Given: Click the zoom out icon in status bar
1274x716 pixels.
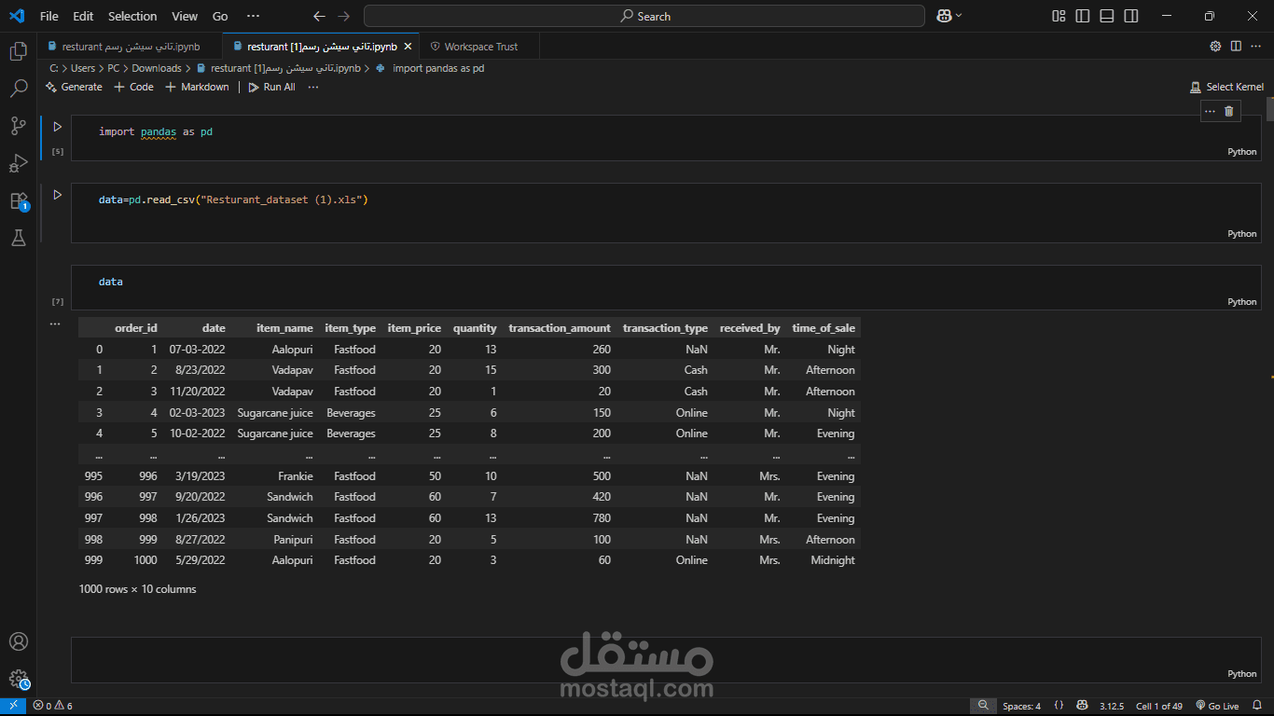Looking at the screenshot, I should [x=983, y=706].
